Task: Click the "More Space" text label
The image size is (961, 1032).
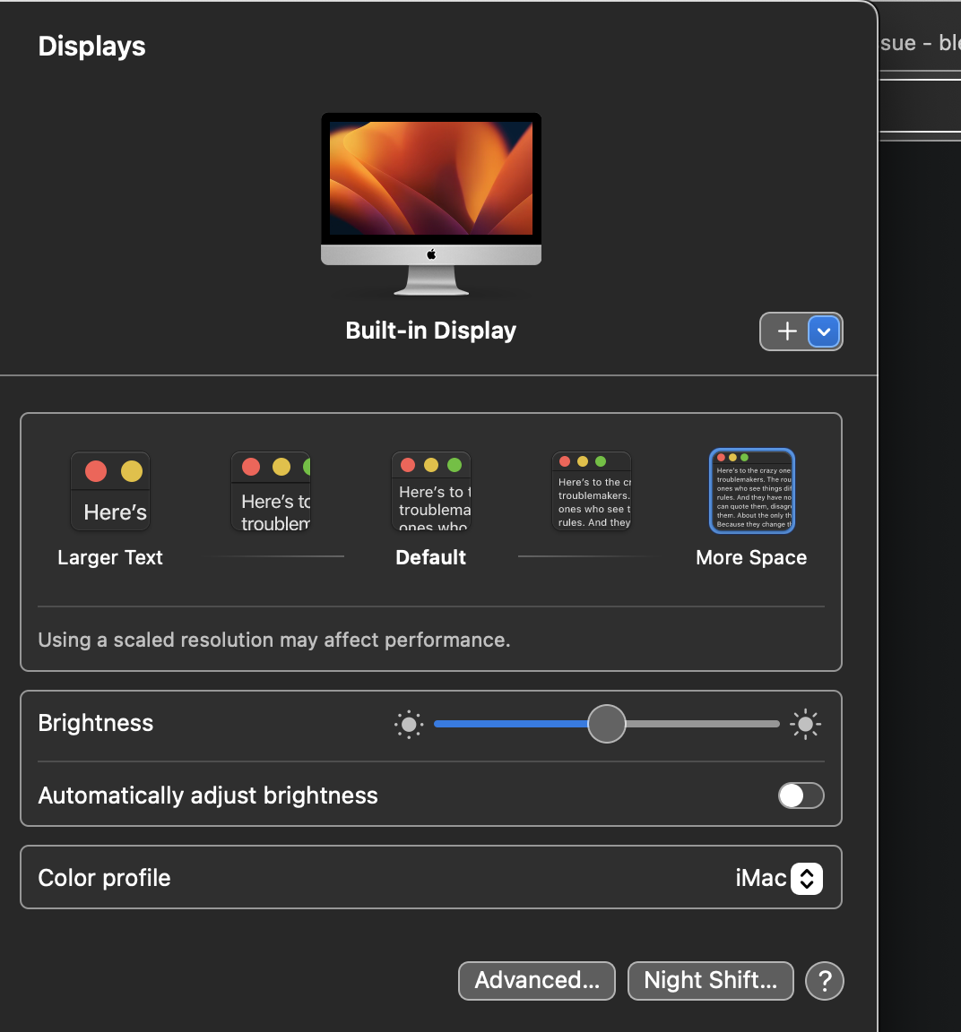Action: pyautogui.click(x=751, y=557)
